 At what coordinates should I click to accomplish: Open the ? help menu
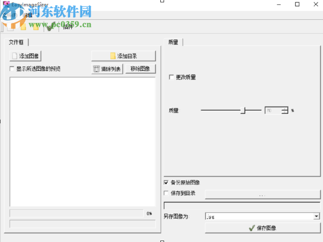tap(38, 15)
